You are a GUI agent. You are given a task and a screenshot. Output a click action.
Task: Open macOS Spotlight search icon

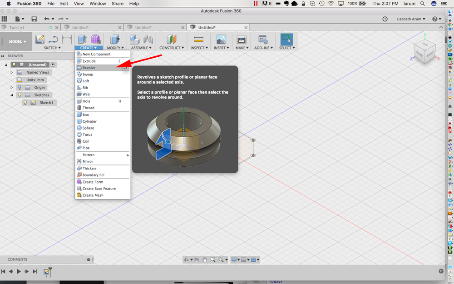423,4
